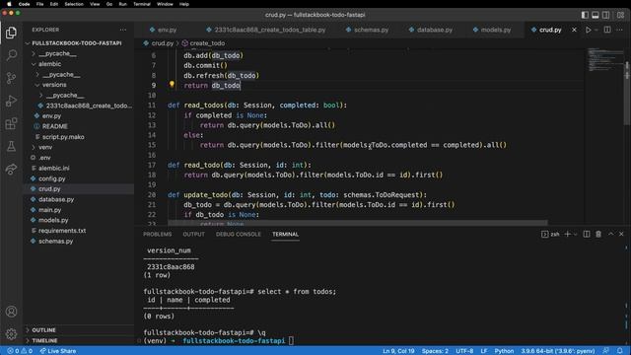Click Live Share in status bar
This screenshot has width=631, height=355.
[x=58, y=351]
